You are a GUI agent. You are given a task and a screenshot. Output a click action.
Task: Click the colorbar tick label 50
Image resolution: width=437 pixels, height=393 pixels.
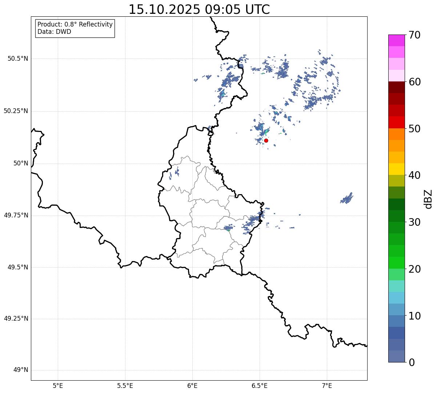[414, 129]
